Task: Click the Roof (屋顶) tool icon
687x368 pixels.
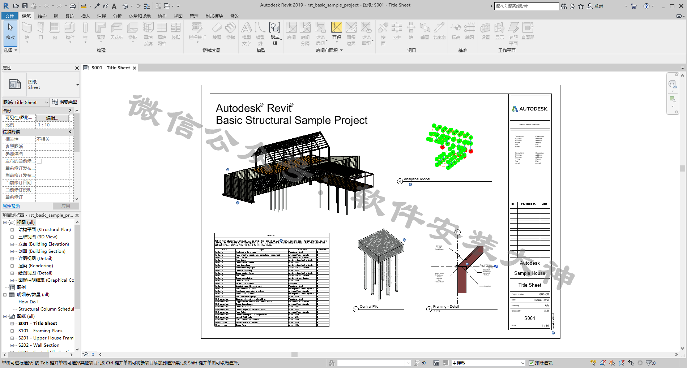Action: click(101, 28)
